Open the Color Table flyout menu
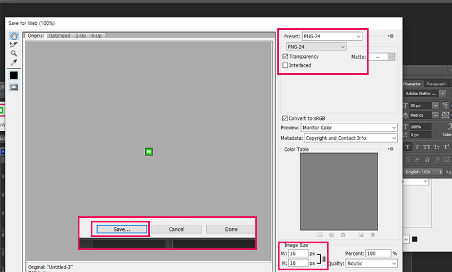Screen dimensions: 452x272 point(391,149)
